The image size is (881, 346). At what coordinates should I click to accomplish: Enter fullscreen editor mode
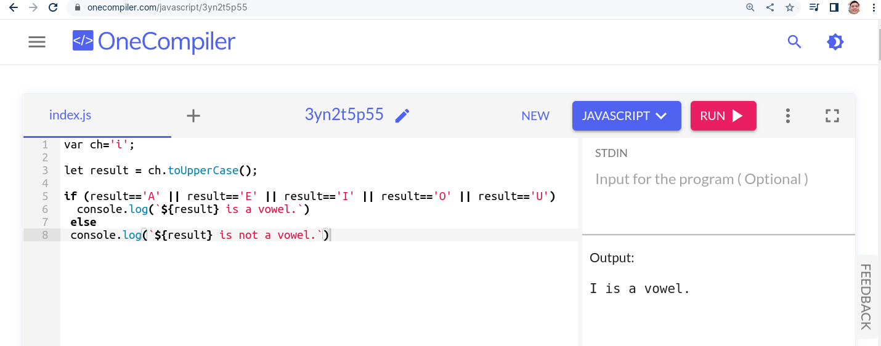(832, 116)
